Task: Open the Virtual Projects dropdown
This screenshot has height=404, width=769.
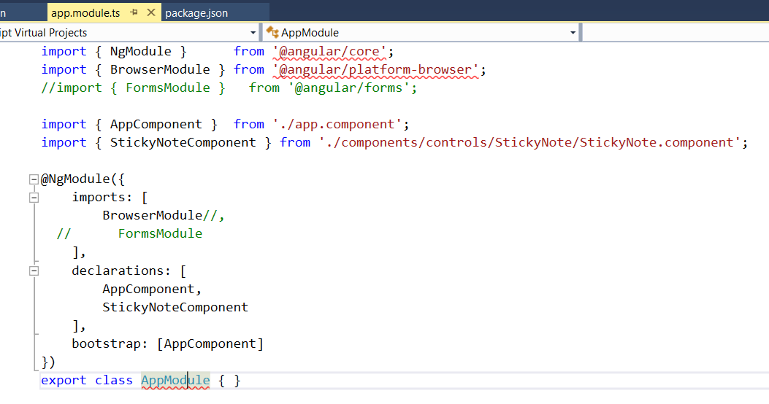Action: point(253,33)
